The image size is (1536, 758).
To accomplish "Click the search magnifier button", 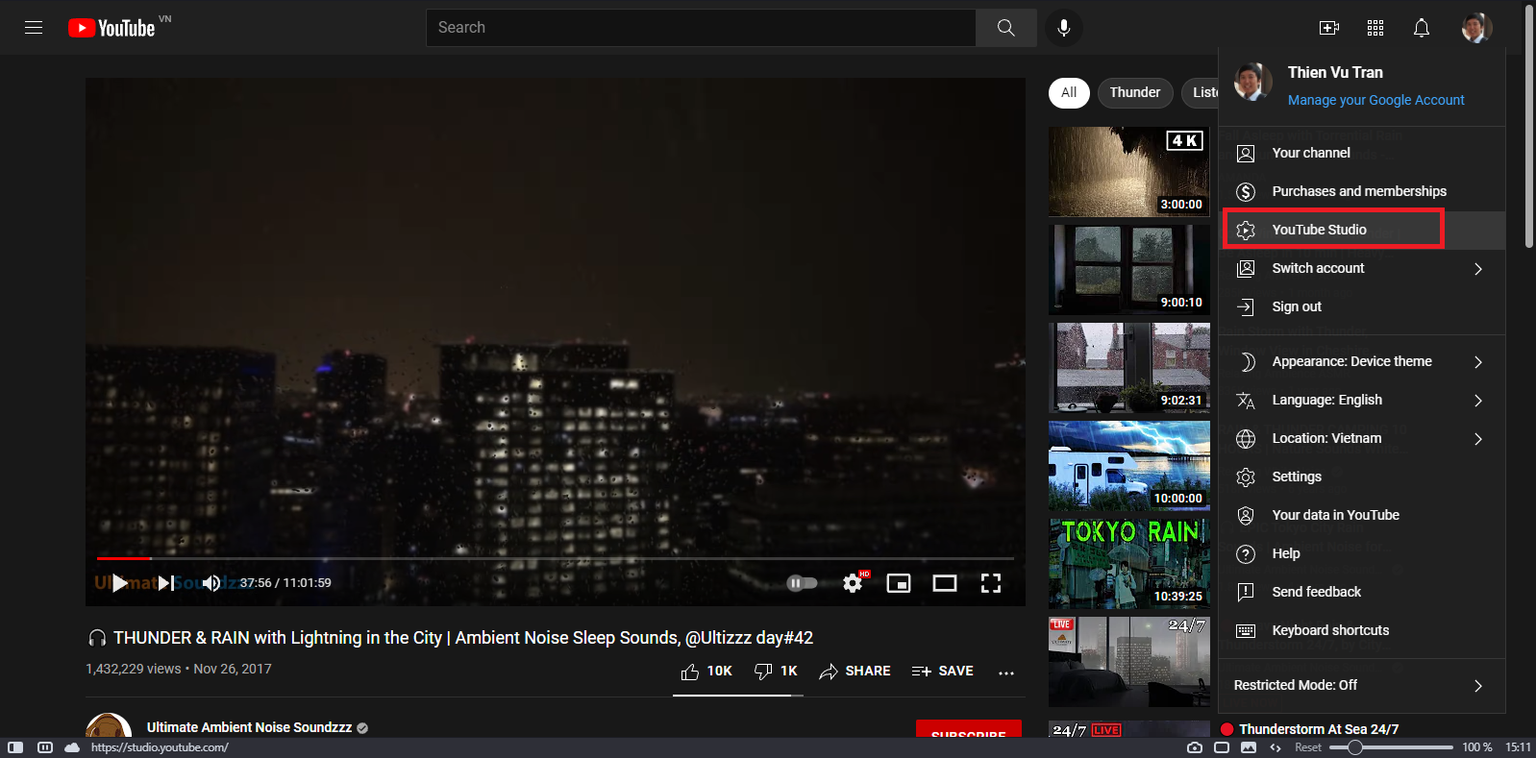I will click(1005, 28).
